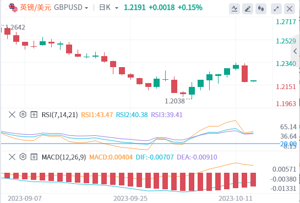The width and height of the screenshot is (300, 203).
Task: Remove the MACD indicator panel
Action: 12,157
